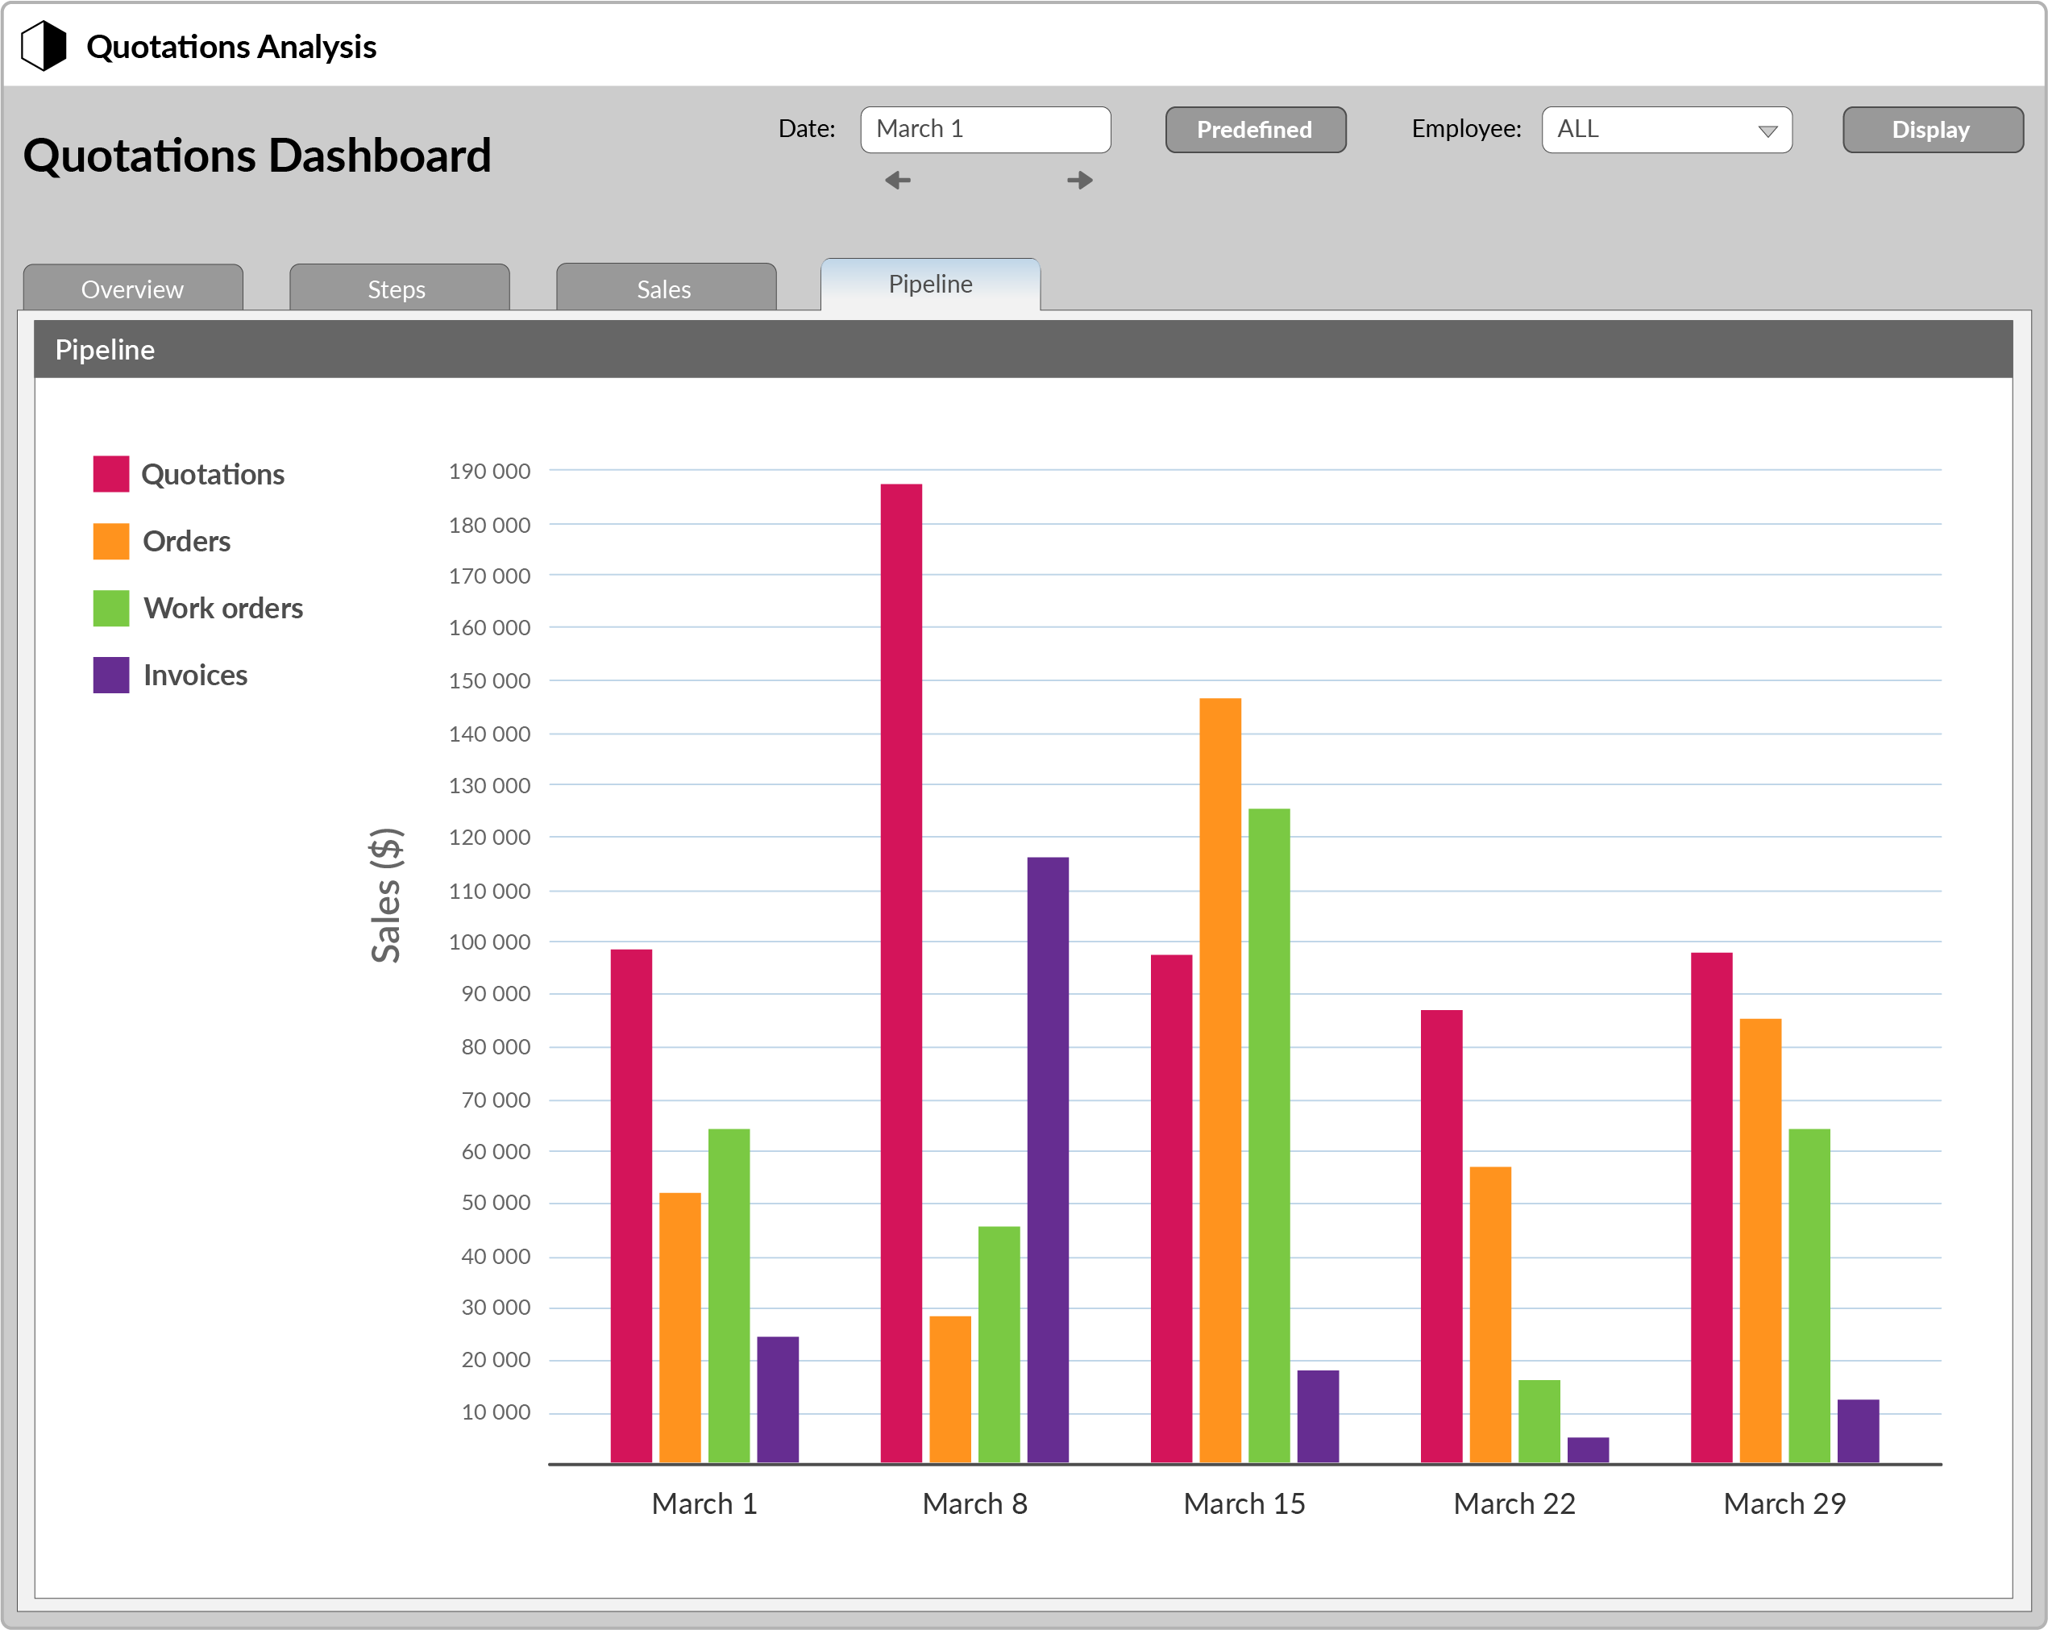Click the Orders orange legend swatch
The image size is (2048, 1630).
point(111,542)
